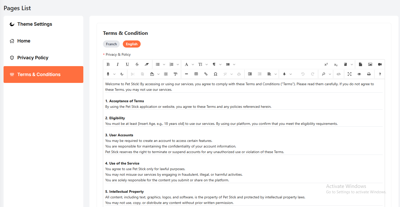Toggle underline formatting
Screen dimensions: 400x207
click(x=127, y=64)
